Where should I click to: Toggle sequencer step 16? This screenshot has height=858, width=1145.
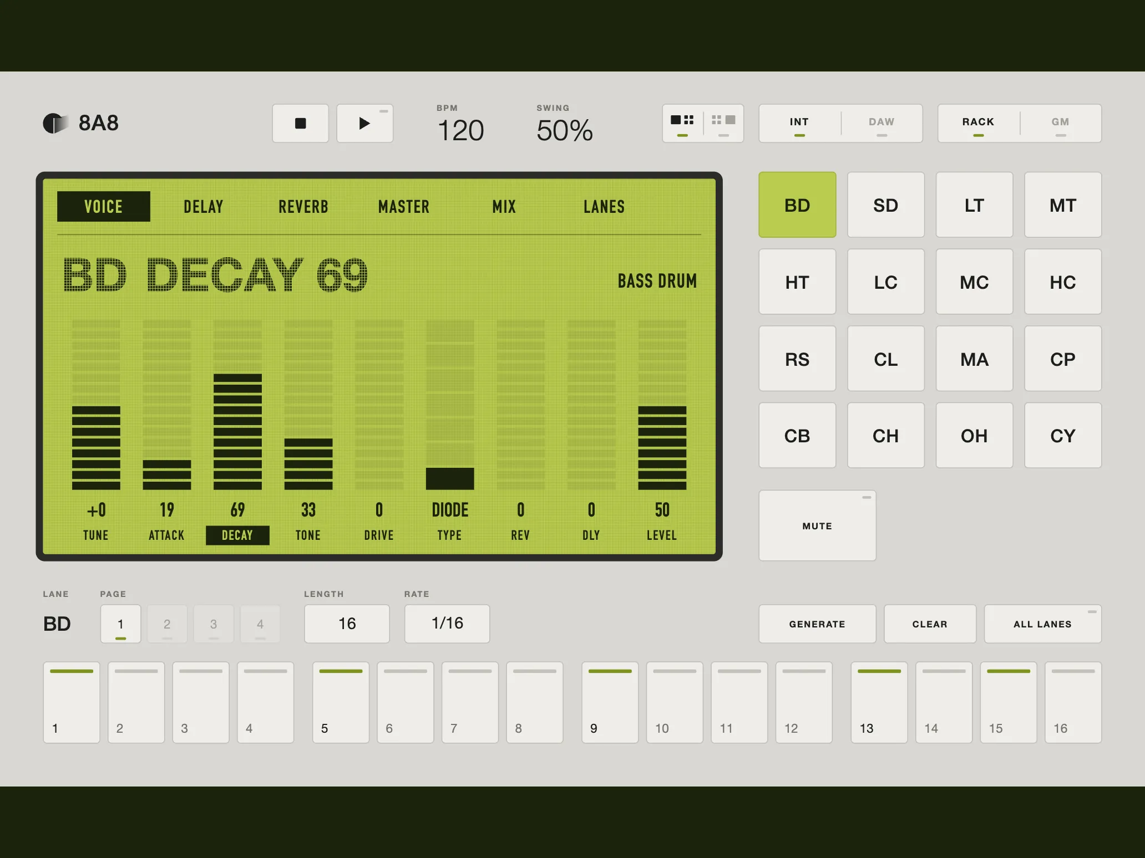[1073, 702]
